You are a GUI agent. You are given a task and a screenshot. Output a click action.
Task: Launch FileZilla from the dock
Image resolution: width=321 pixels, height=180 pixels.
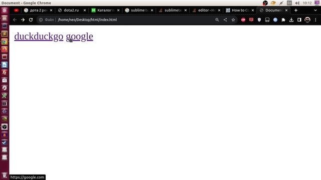point(5,72)
